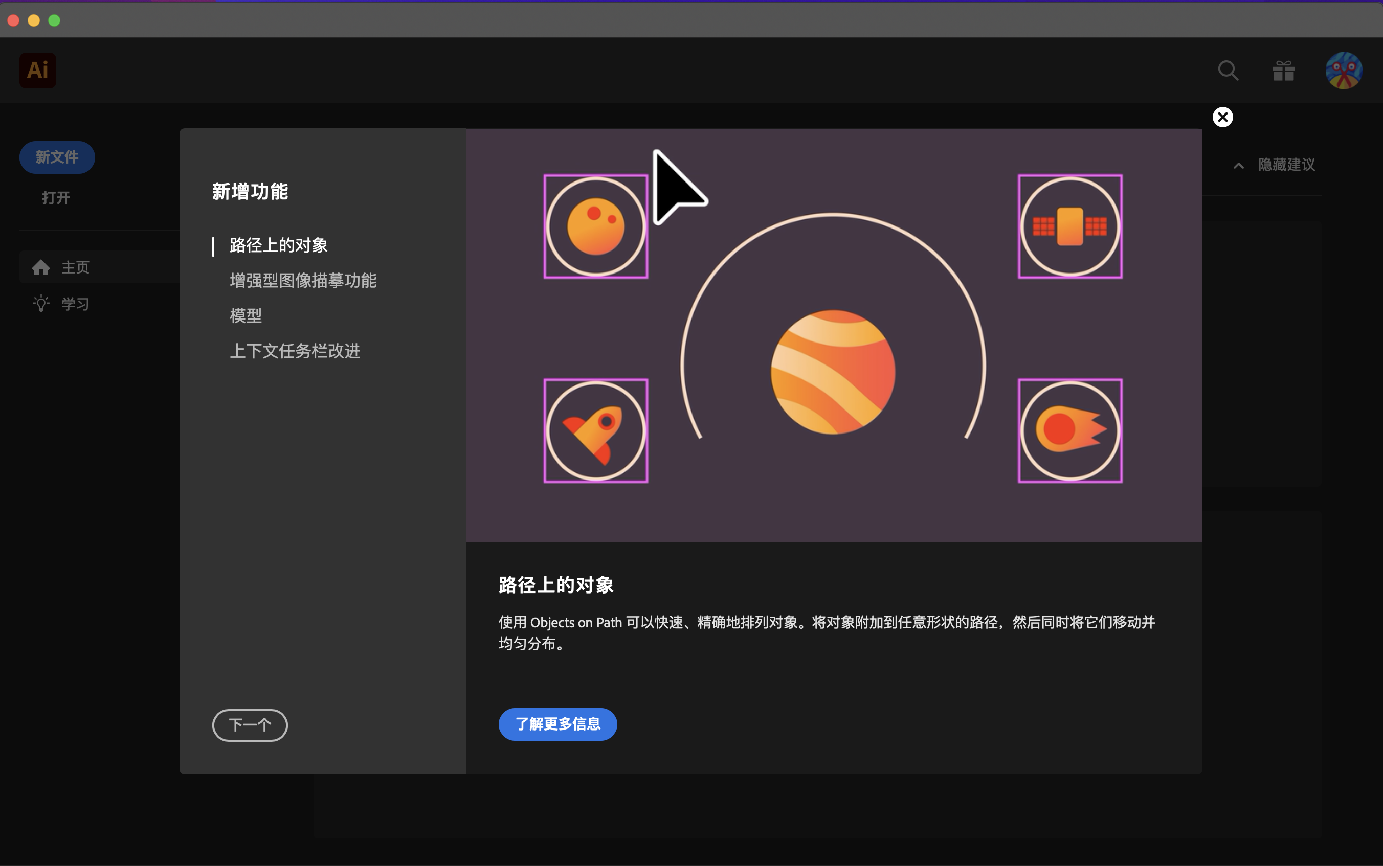Screen dimensions: 1383x866
Task: Click the 了解更多信息 button
Action: 557,724
